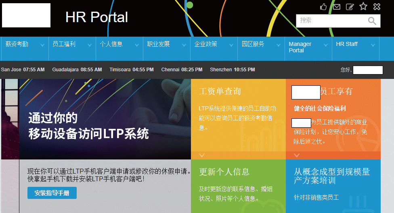Screen dimensions: 394x213
Task: Click the Shenzhen 10:55 PM clock
Action: pos(233,70)
